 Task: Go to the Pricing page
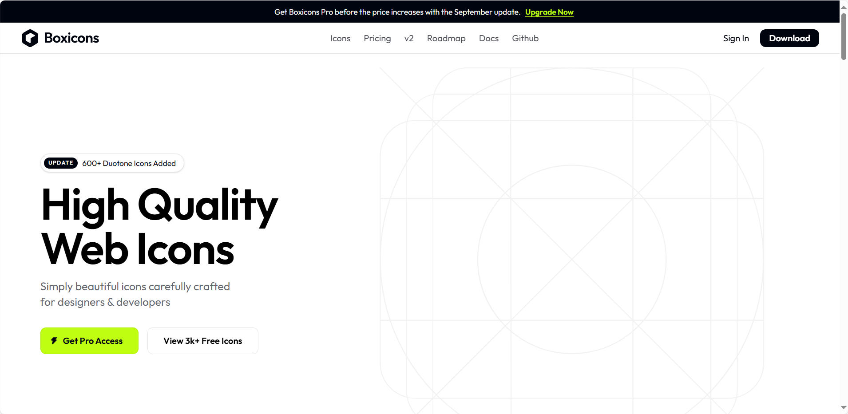click(377, 39)
